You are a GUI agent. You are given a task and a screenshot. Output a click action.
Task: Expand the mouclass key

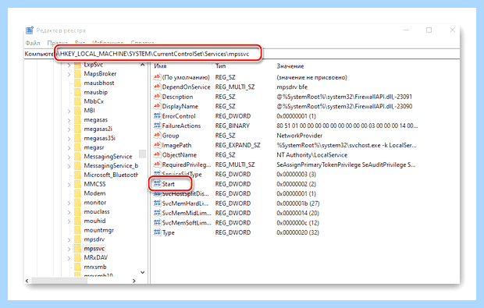point(69,212)
